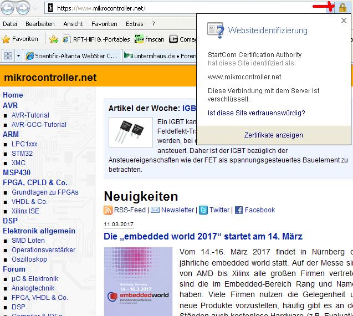Click the add-to-favorites star with arrow icon
The height and width of the screenshot is (316, 353).
(x=53, y=39)
